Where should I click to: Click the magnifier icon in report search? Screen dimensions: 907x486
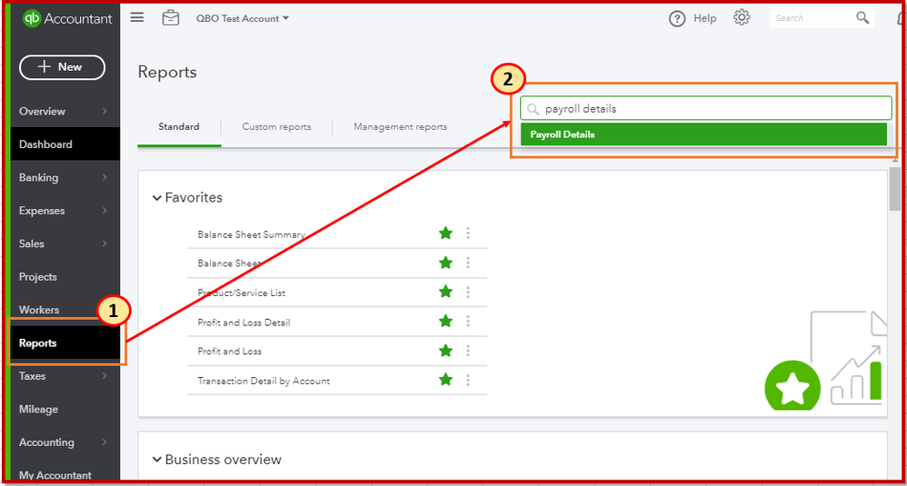tap(533, 109)
